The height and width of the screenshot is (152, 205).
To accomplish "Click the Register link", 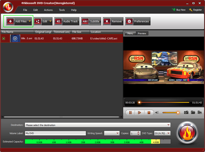I will click(195, 10).
